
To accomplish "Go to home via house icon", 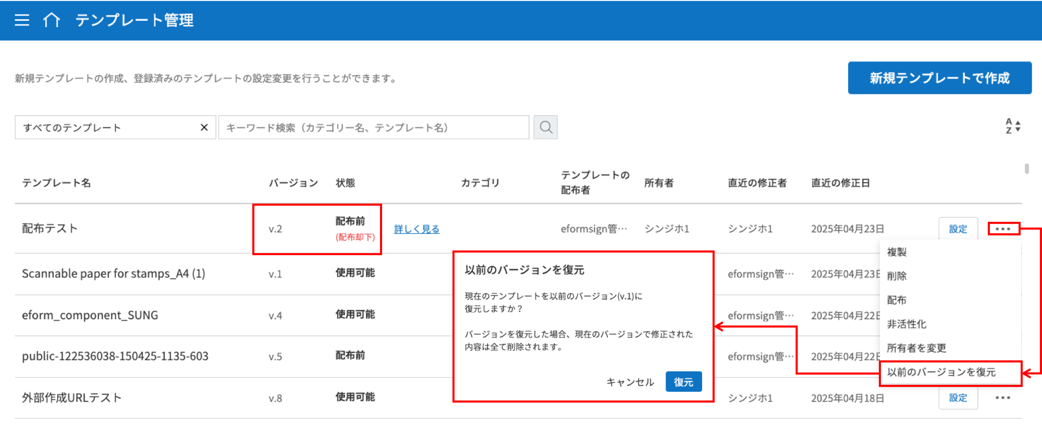I will coord(51,20).
